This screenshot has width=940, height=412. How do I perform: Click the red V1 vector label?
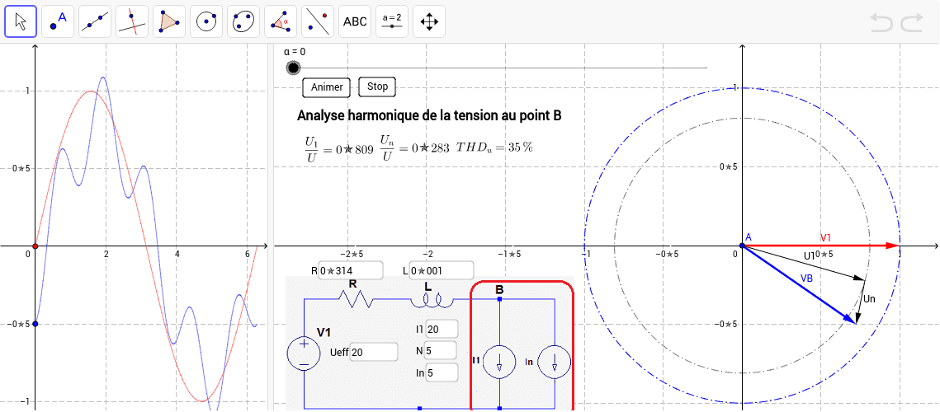click(x=825, y=236)
